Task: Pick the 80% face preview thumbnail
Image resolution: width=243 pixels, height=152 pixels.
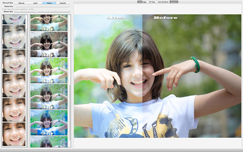Action: click(x=14, y=37)
